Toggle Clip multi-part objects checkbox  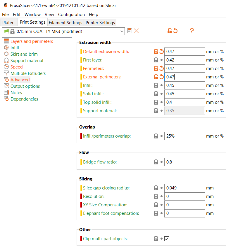coord(167,239)
